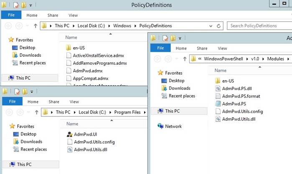The height and width of the screenshot is (174, 292).
Task: Select 'This PC' breadcrumb in PolicyDefinitions address bar
Action: pos(62,26)
